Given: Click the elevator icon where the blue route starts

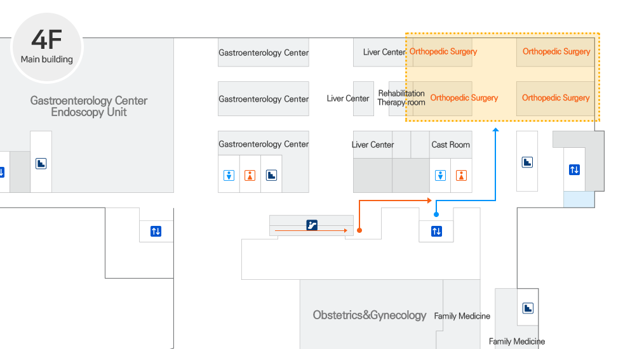Looking at the screenshot, I should 436,231.
